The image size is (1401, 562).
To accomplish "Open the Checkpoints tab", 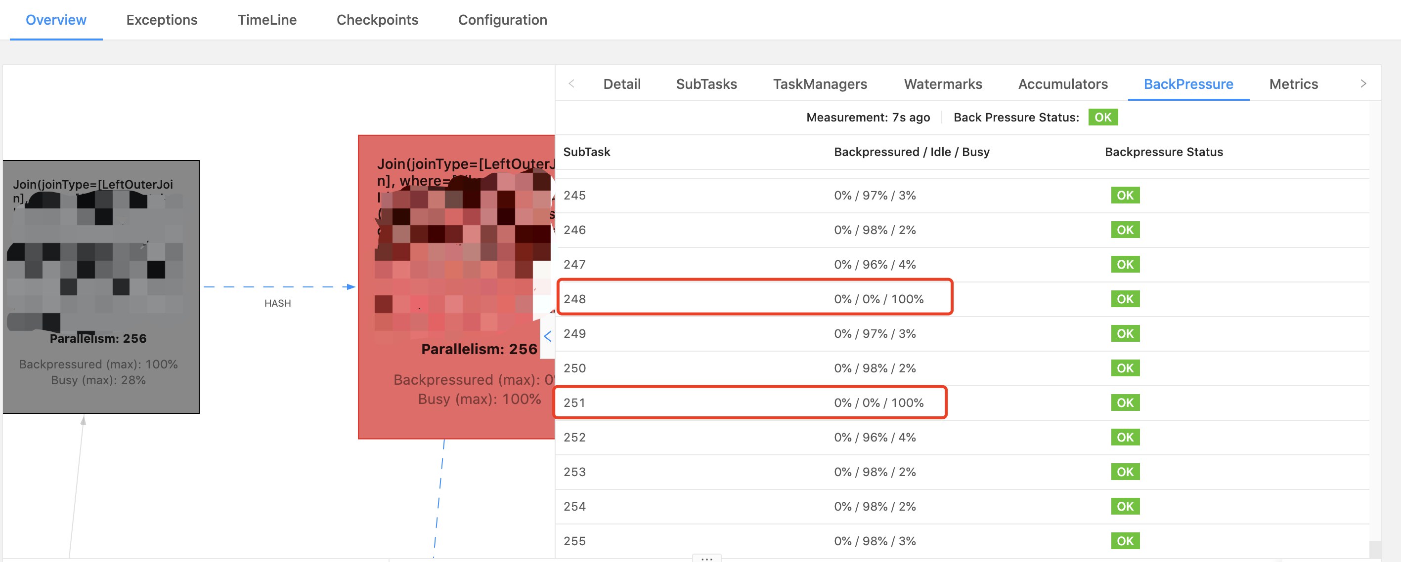I will coord(377,20).
